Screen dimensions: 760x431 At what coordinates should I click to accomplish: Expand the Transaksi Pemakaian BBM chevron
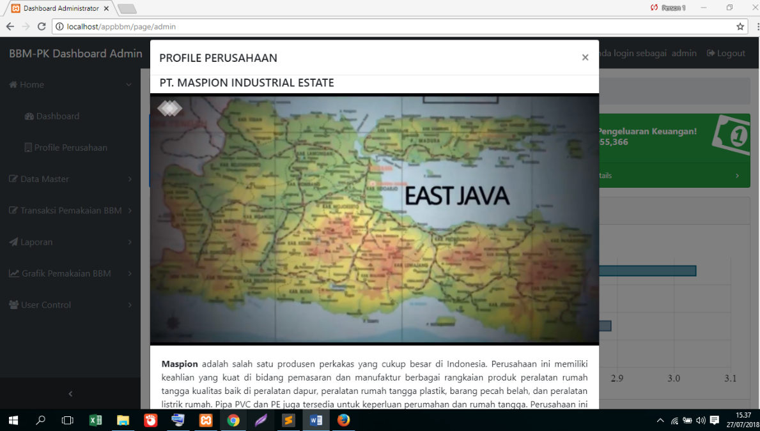[x=130, y=211]
